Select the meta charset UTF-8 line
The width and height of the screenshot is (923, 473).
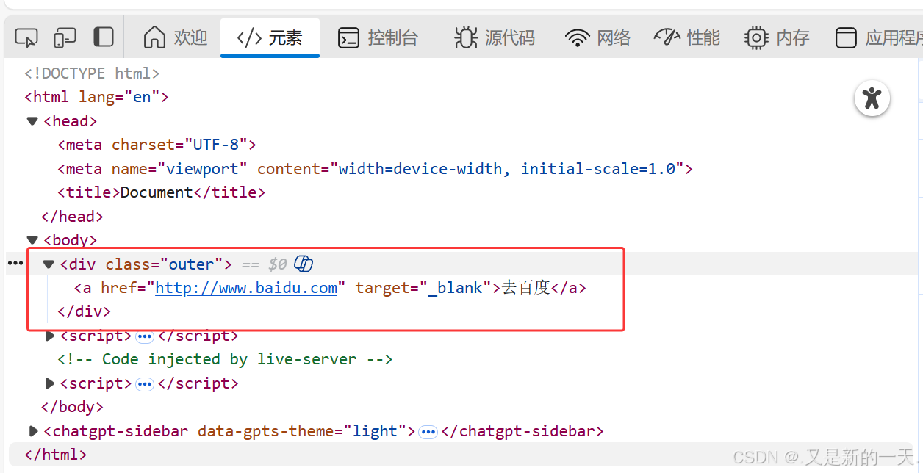click(x=157, y=145)
